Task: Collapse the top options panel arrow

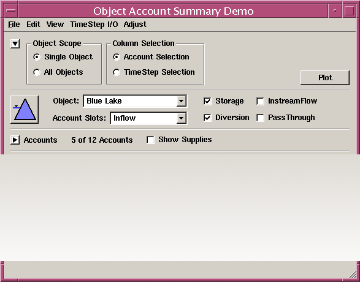Action: click(15, 43)
